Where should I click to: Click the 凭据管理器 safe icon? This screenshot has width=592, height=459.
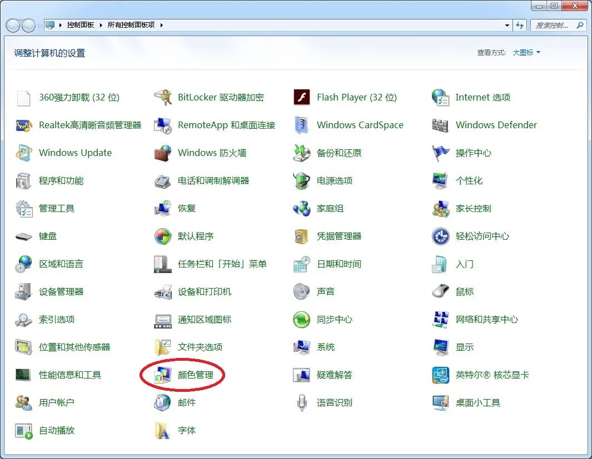click(302, 236)
